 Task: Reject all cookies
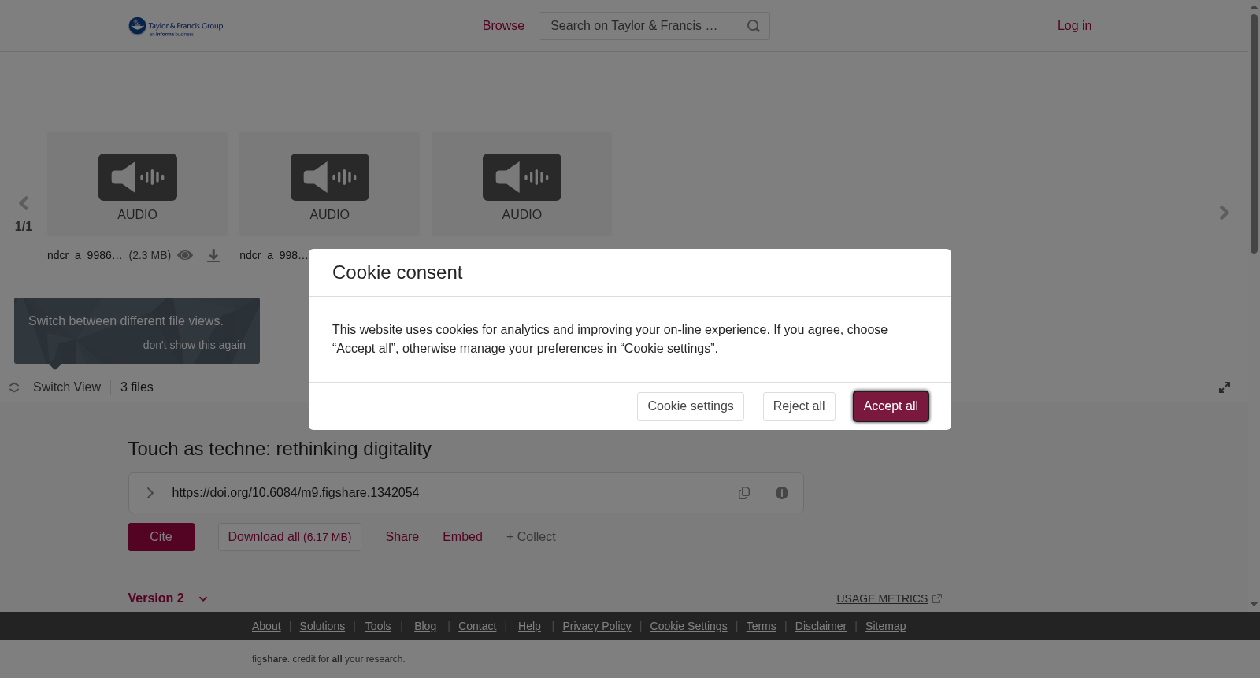(x=799, y=406)
